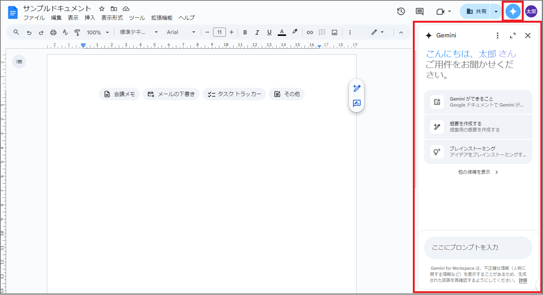Screen dimensions: 543x295
Task: Toggle the Gemini sparkle button in header
Action: [513, 12]
